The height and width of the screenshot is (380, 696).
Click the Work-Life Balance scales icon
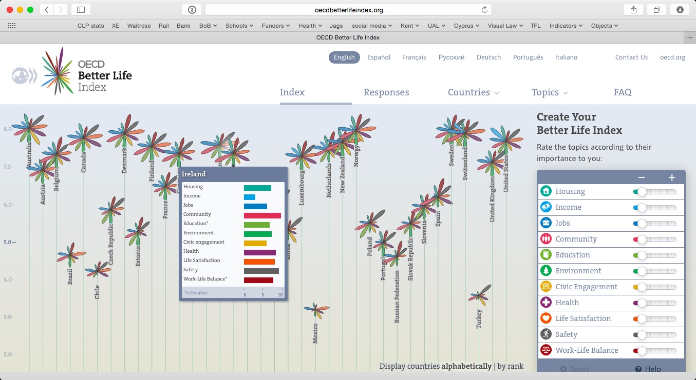coord(545,350)
